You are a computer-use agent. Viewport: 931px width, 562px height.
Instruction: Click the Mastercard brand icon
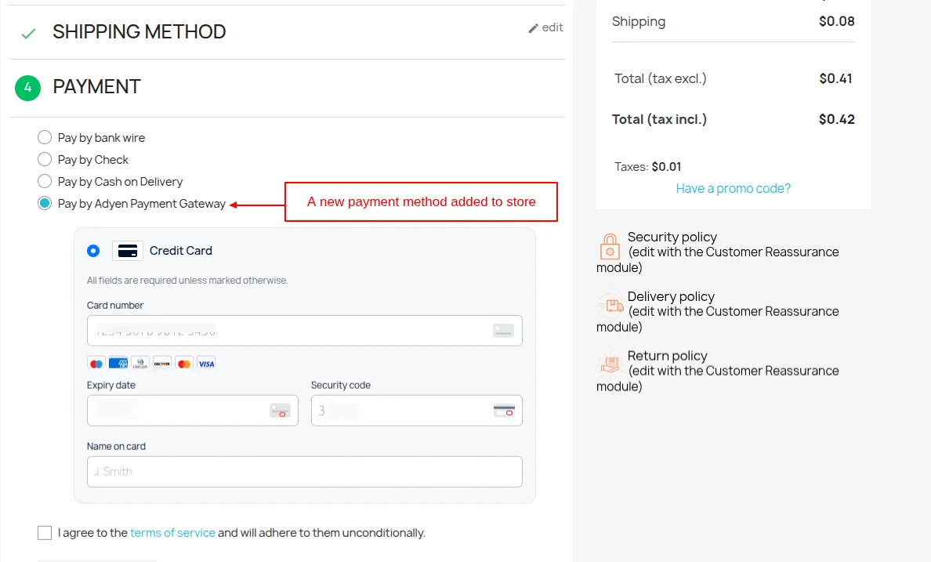point(183,362)
